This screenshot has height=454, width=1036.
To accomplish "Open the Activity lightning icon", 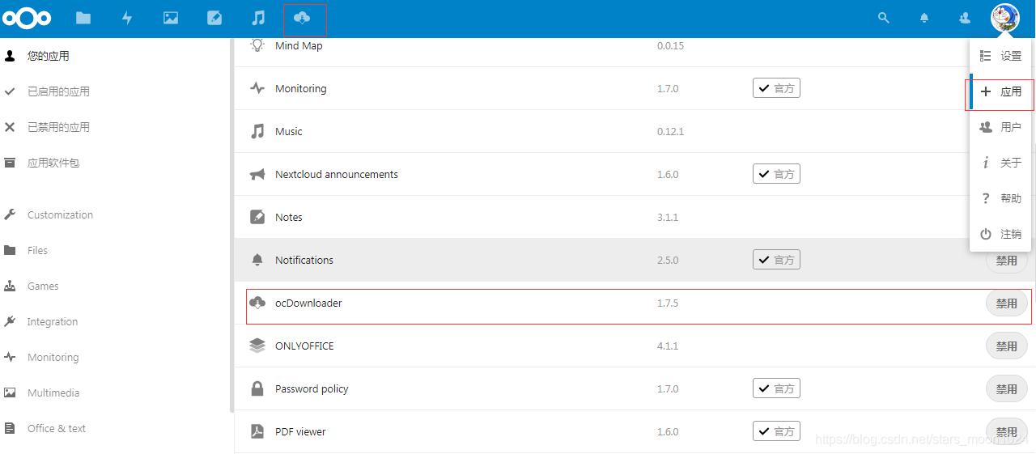I will pos(127,18).
